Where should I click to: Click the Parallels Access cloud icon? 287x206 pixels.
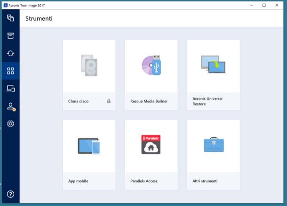[x=151, y=144]
